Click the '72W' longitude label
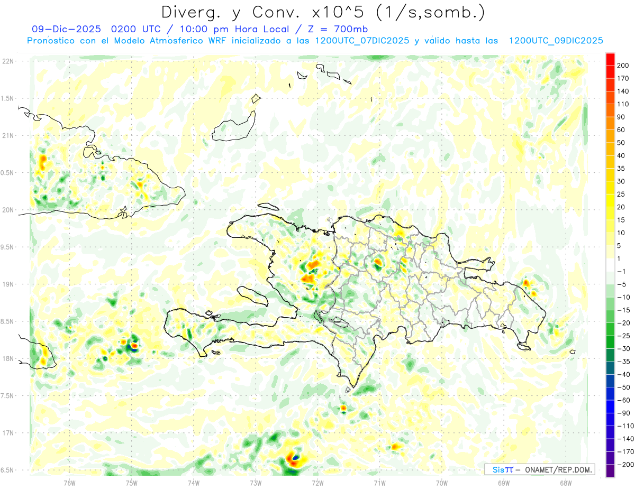Screen dimensions: 635x490 pos(317,483)
